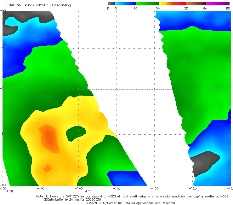The height and width of the screenshot is (205, 233).
Task: Click the longitude label '-150'
Action: pyautogui.click(x=3, y=188)
